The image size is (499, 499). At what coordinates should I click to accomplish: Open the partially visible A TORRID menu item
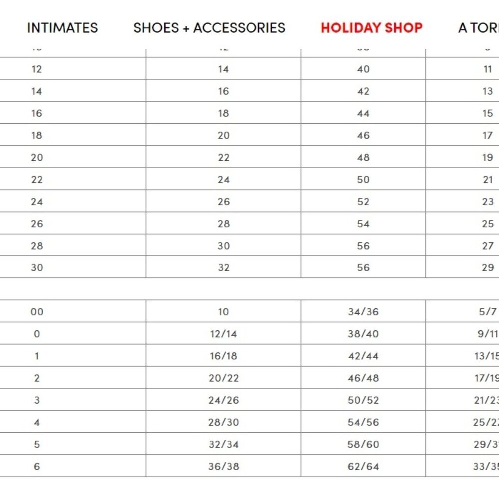point(479,28)
